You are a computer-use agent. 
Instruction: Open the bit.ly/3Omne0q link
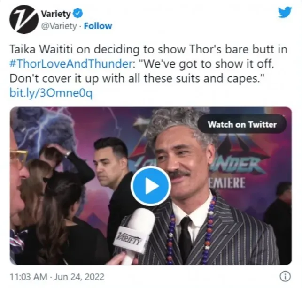(x=51, y=93)
